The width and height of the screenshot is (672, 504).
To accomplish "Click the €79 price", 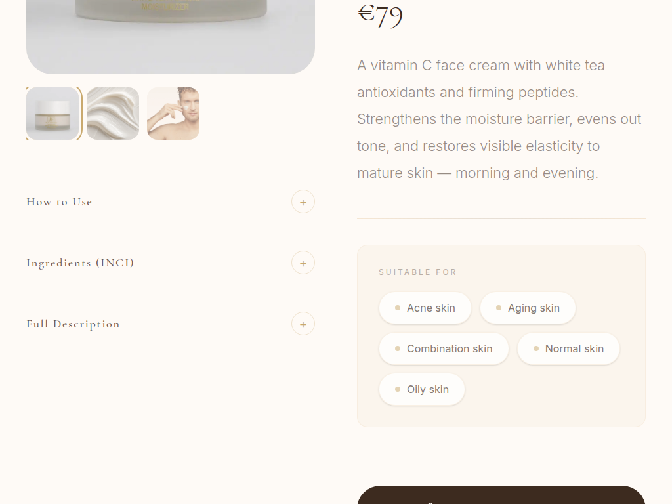I will tap(380, 16).
